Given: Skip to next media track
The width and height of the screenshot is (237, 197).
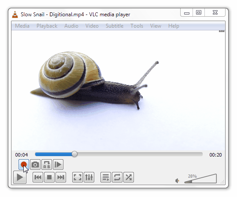Looking at the screenshot, I should point(61,177).
